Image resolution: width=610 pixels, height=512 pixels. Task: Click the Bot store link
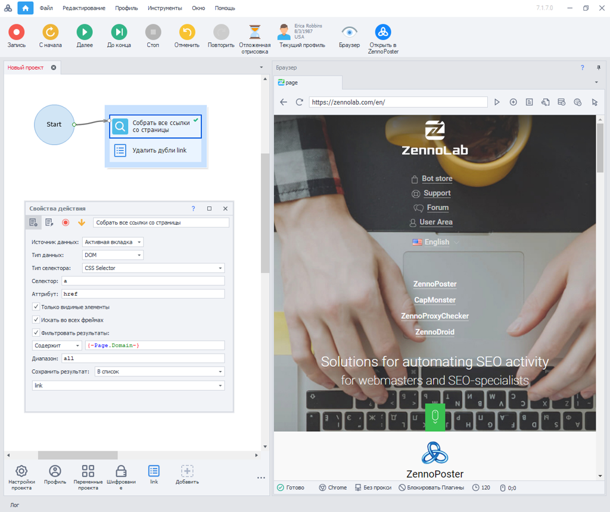point(437,178)
